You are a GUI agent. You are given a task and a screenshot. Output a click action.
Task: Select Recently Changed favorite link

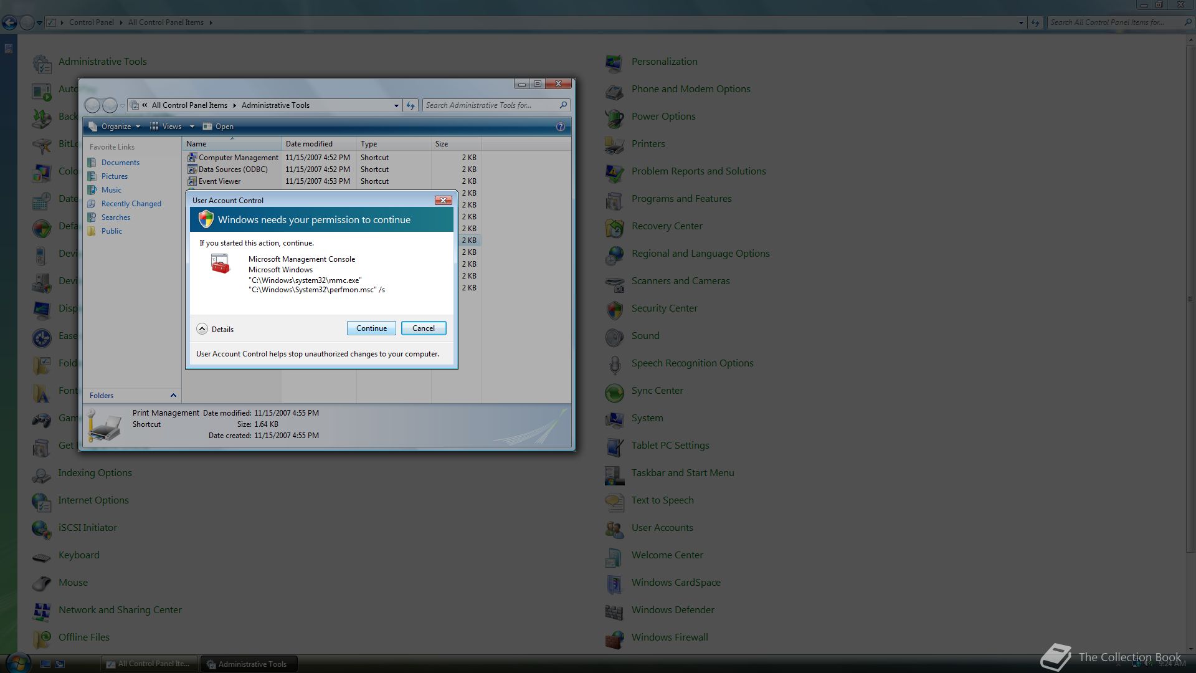click(x=131, y=204)
